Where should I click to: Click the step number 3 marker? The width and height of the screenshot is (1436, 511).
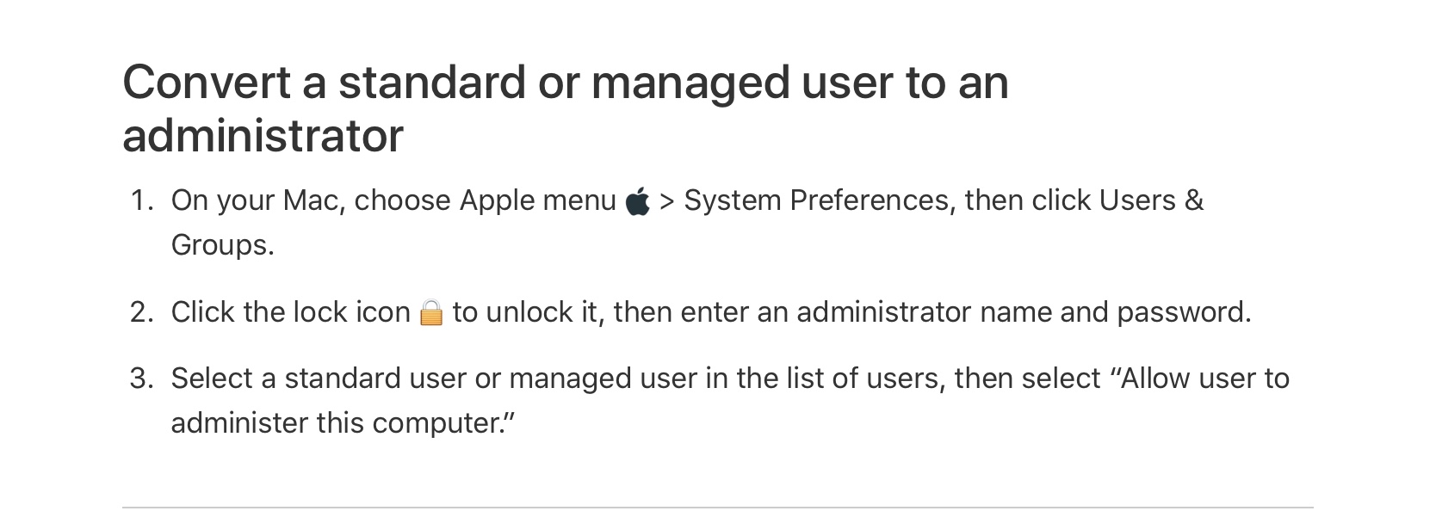142,379
